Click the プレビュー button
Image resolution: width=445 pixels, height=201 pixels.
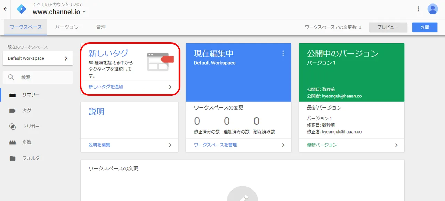[x=388, y=27]
